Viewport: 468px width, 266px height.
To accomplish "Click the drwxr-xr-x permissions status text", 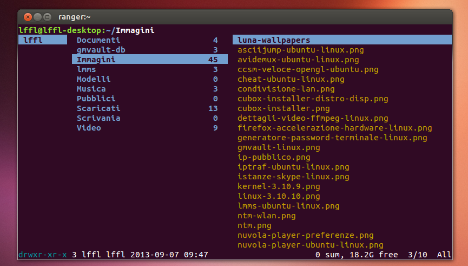I will coord(43,255).
